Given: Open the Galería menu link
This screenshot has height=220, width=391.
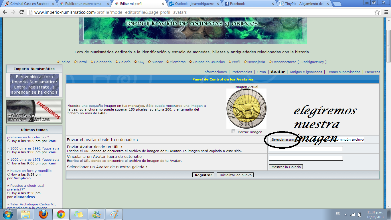Looking at the screenshot, I should [125, 62].
